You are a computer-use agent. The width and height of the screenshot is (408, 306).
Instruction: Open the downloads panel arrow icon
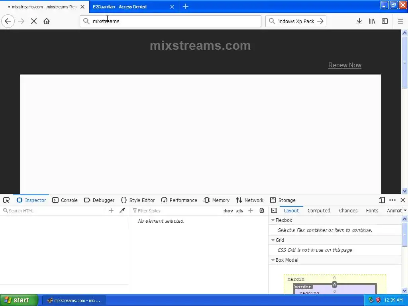359,22
